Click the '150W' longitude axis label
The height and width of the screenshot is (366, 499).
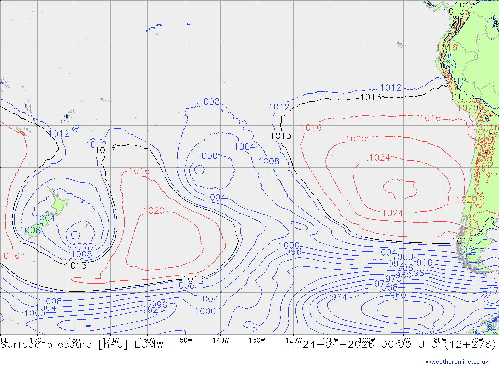pos(184,340)
